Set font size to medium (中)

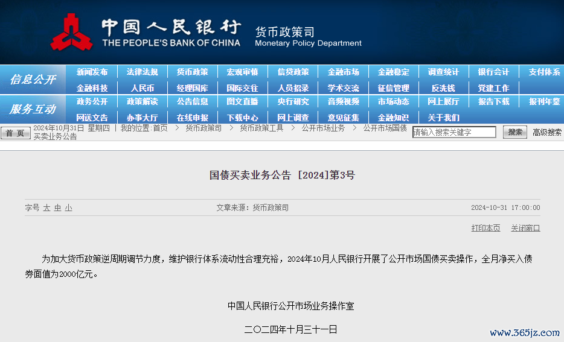57,207
